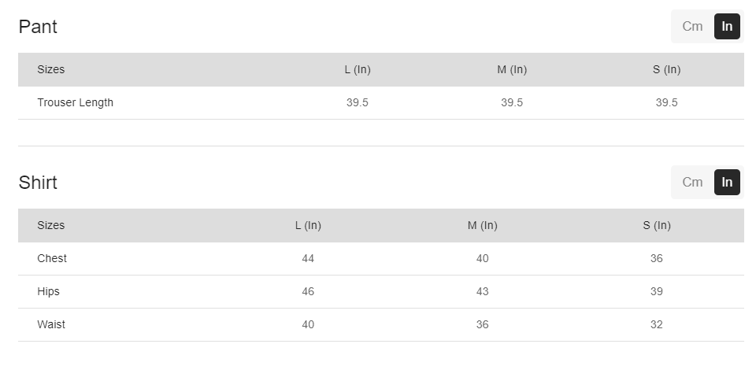The height and width of the screenshot is (392, 756).
Task: Click the Trouser Length row label
Action: tap(75, 102)
